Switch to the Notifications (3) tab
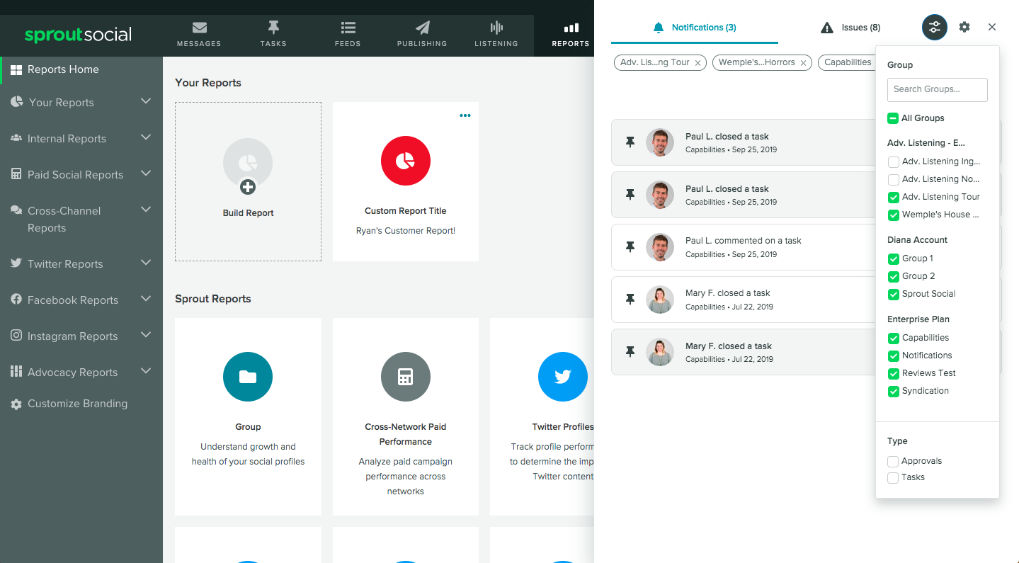The width and height of the screenshot is (1019, 563). pos(695,28)
